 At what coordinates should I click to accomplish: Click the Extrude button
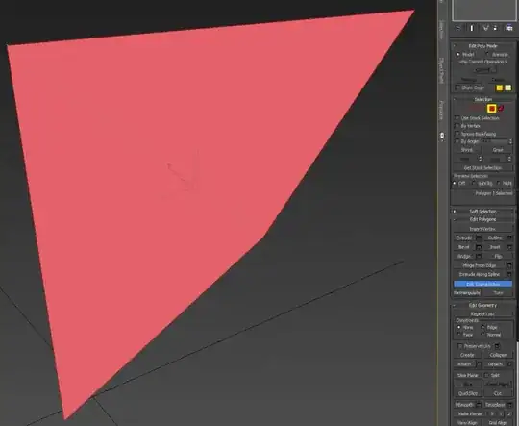[x=464, y=238]
